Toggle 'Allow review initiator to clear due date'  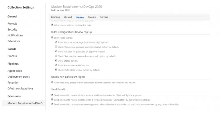pos(52,25)
